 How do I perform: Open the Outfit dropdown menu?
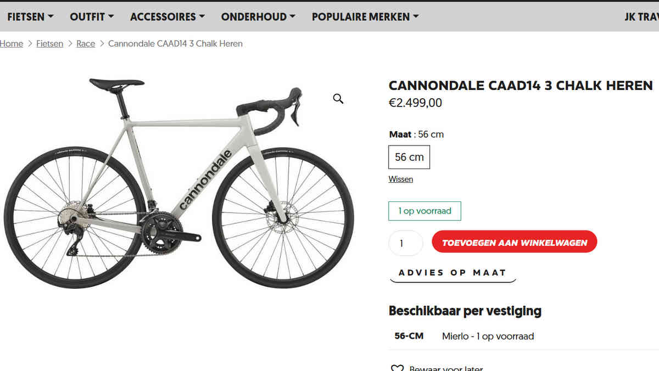(x=92, y=17)
